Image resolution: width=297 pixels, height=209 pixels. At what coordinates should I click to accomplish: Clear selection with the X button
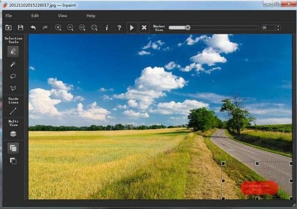[144, 28]
